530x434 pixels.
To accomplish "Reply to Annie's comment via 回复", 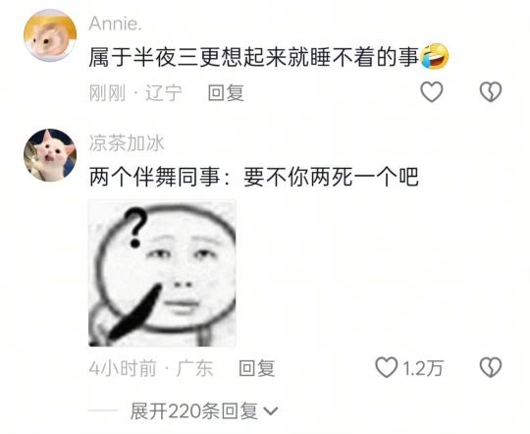I will (x=226, y=93).
